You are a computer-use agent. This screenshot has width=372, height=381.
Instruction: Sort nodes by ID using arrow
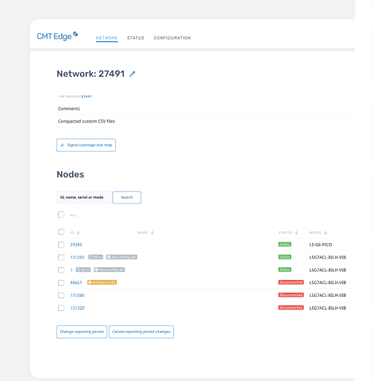coord(78,233)
